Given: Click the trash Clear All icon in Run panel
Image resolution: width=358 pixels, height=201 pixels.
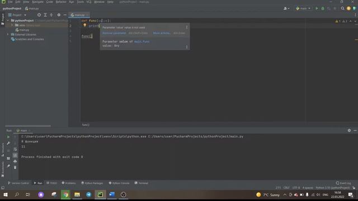Looking at the screenshot, I should (x=15, y=167).
